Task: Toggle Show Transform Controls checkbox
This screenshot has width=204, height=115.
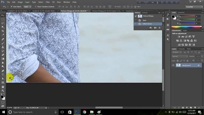Action: click(35, 7)
